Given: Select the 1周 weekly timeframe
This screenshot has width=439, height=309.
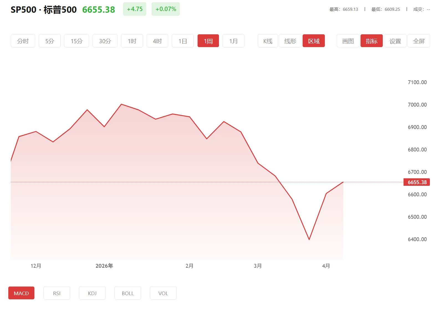Looking at the screenshot, I should click(208, 41).
